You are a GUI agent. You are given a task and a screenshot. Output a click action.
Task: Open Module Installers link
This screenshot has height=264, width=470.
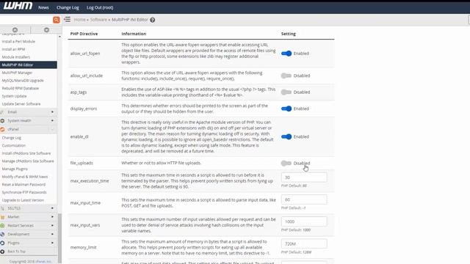click(x=16, y=57)
